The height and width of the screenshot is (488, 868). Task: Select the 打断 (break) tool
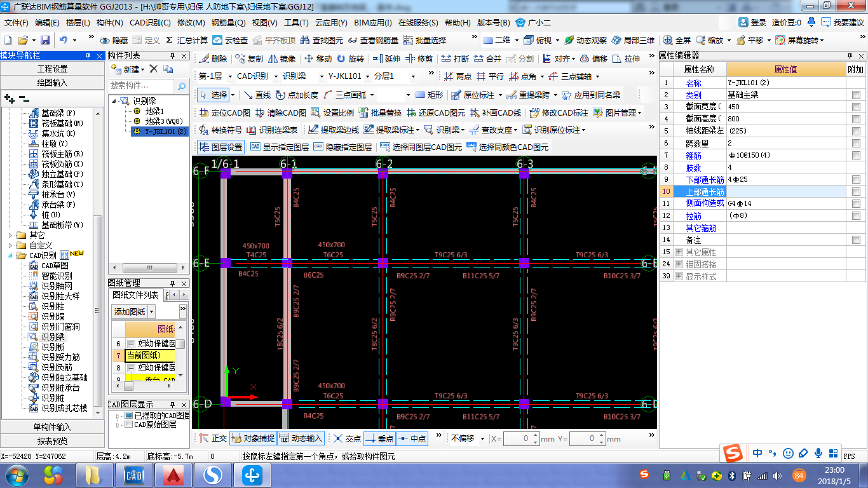[455, 58]
